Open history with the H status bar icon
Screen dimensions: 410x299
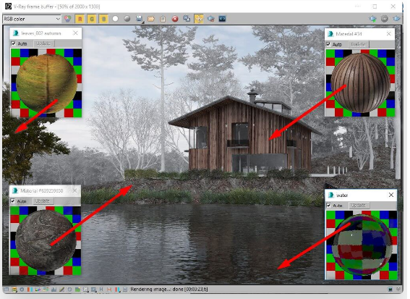click(x=101, y=290)
